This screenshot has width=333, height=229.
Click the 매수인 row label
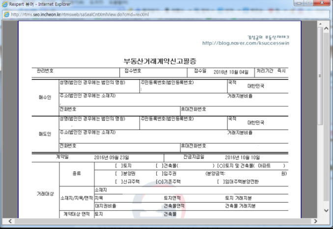click(45, 97)
